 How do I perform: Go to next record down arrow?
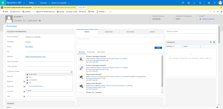click(214, 12)
